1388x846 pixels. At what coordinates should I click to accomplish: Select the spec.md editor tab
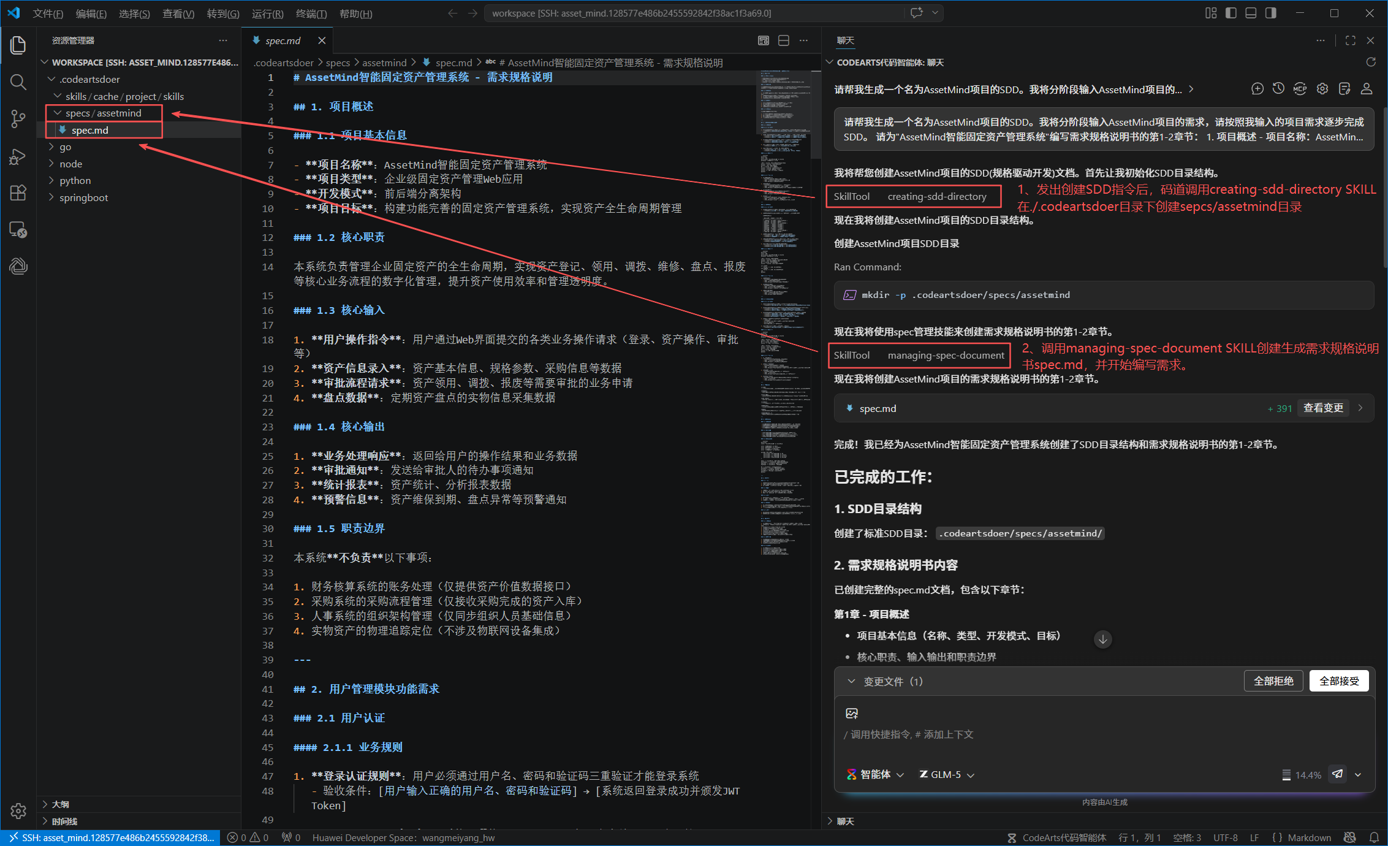283,40
